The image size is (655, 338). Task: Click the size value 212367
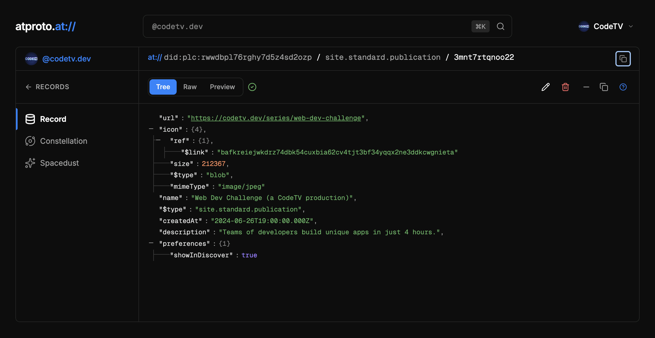point(213,164)
